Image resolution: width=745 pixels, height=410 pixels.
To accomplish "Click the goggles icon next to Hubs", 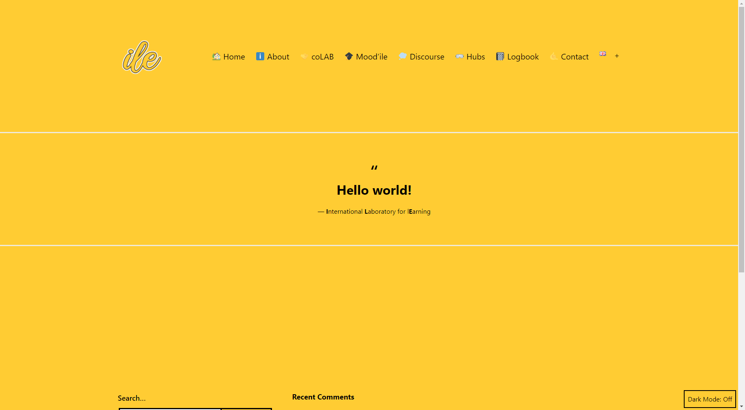I will (459, 56).
